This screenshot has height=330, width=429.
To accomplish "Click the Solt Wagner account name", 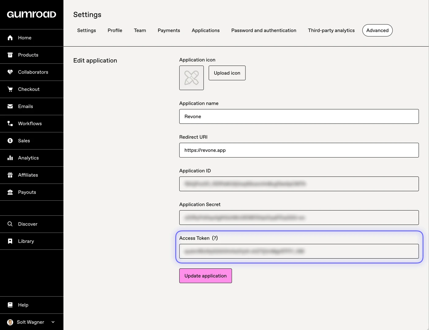I will pos(30,322).
